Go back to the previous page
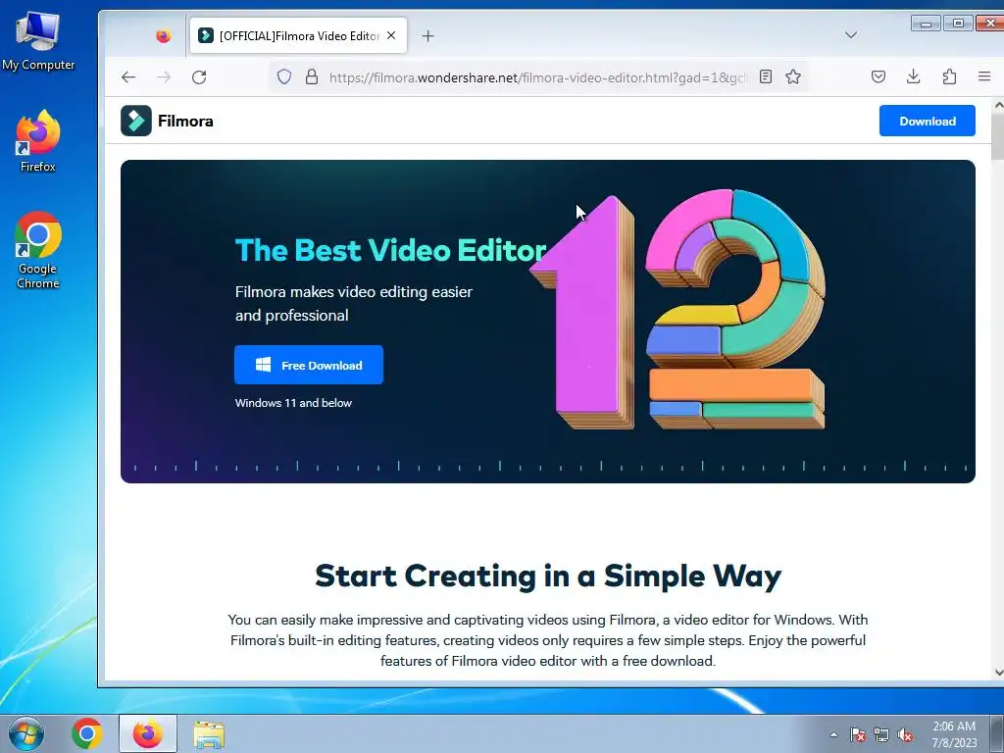1004x753 pixels. 128,77
